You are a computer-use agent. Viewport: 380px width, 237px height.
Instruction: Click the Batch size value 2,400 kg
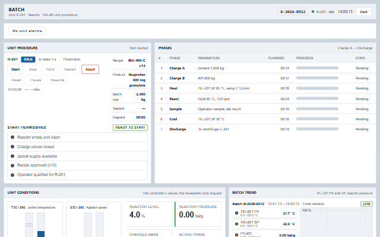141,97
